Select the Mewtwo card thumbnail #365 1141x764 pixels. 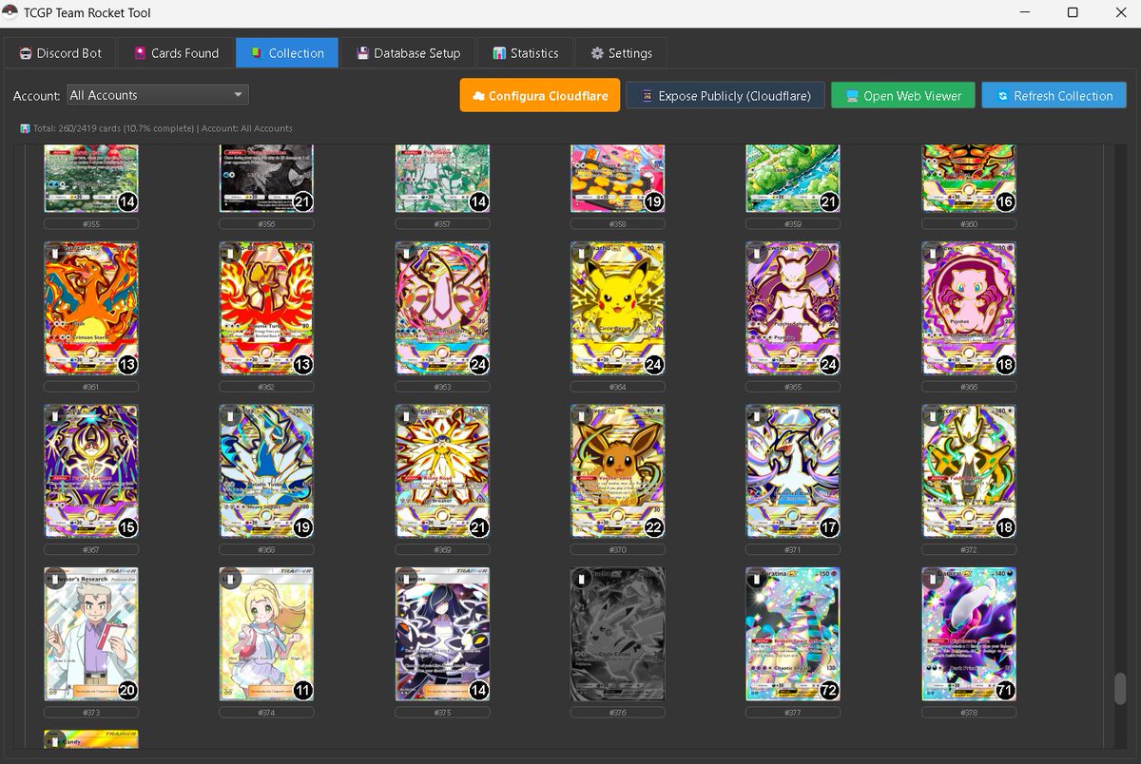(x=793, y=309)
